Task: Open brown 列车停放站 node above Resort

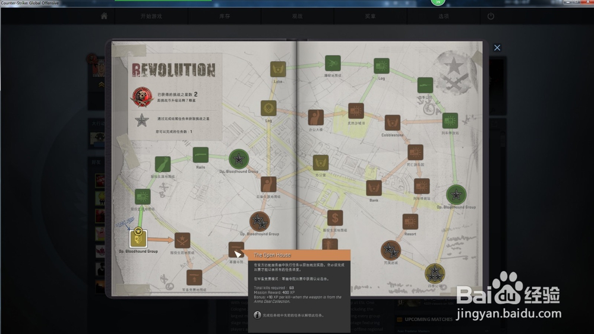Action: (x=422, y=186)
